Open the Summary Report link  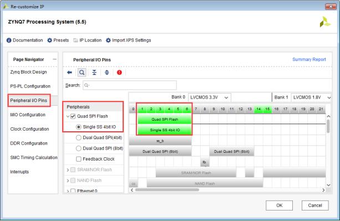(x=309, y=59)
